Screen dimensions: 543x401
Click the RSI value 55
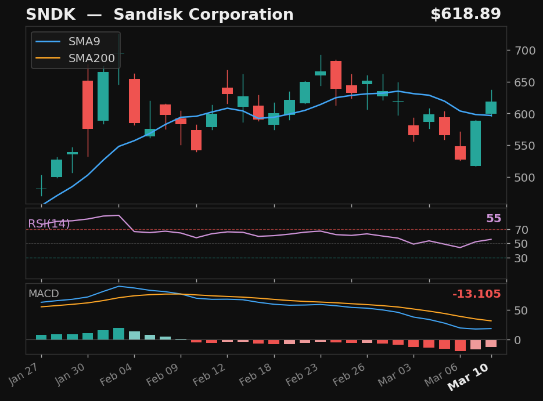click(x=494, y=219)
